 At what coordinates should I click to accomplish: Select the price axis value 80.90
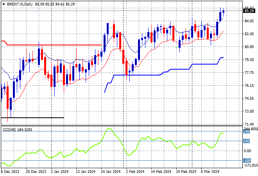(249, 47)
